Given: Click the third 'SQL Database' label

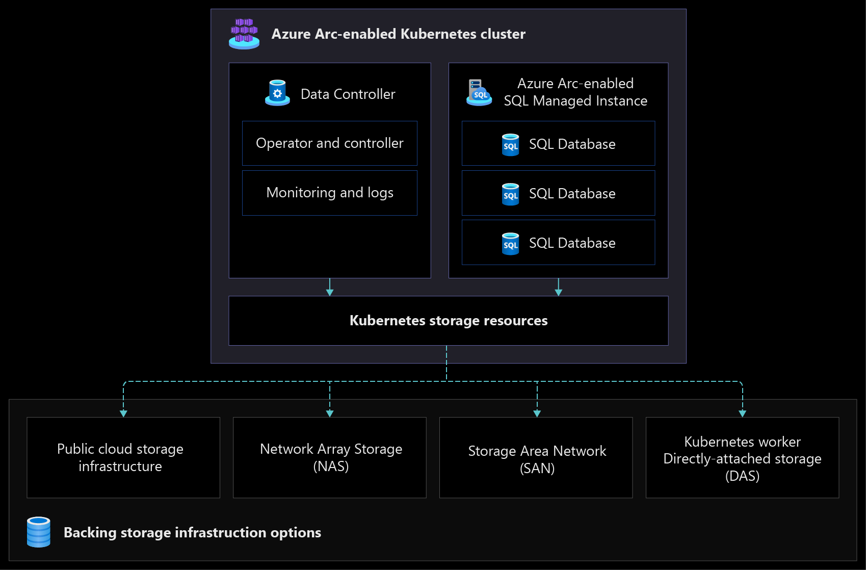Looking at the screenshot, I should tap(572, 243).
